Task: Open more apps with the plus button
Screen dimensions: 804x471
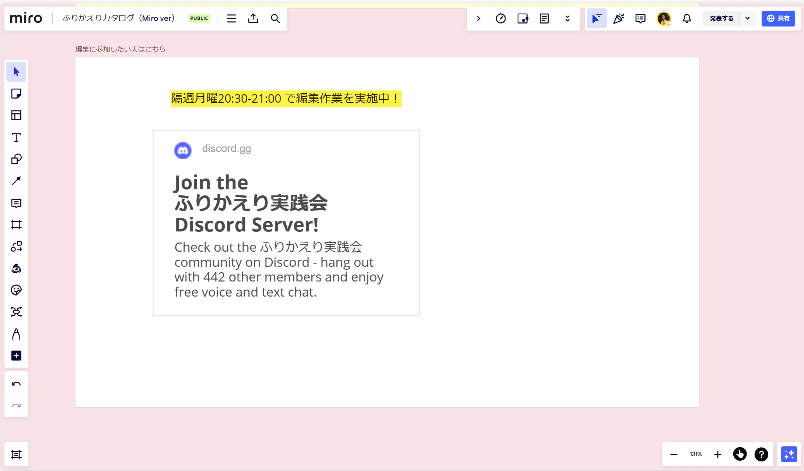Action: (16, 356)
